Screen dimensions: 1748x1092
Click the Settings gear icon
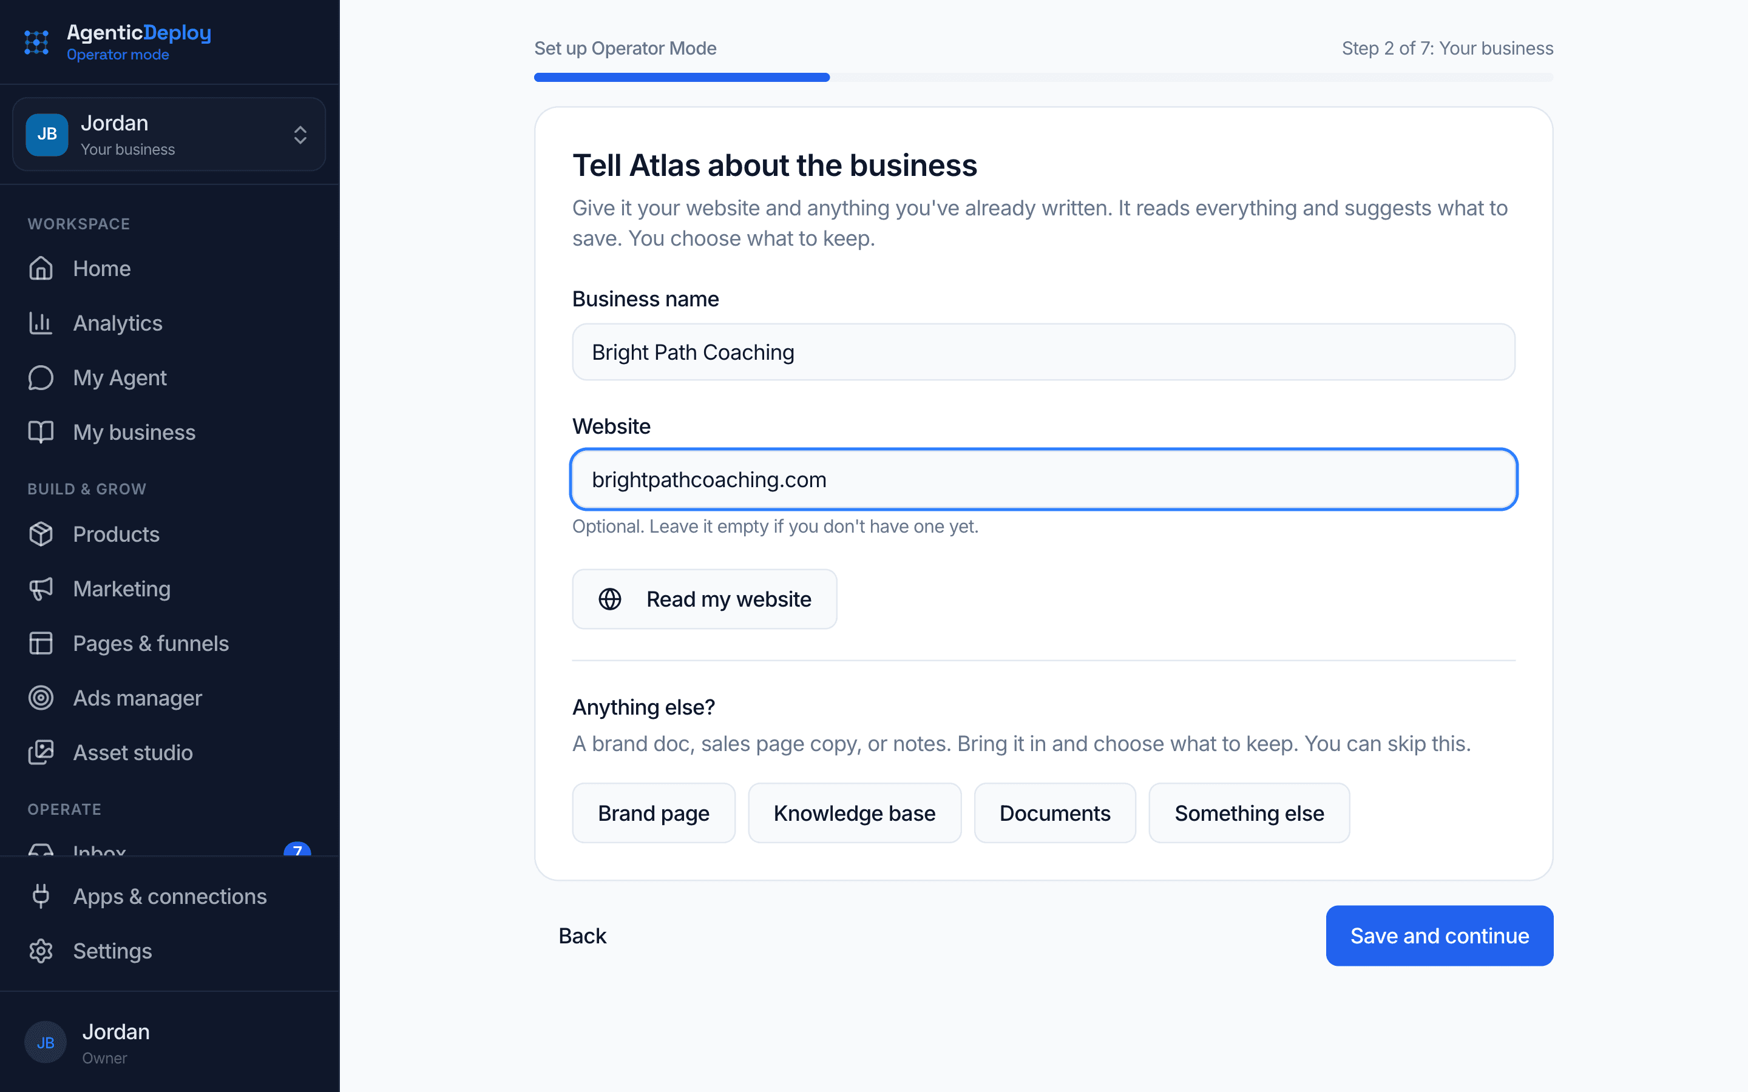pyautogui.click(x=41, y=951)
